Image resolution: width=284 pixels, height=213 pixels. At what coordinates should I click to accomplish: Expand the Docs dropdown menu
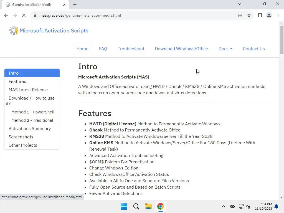[x=225, y=49]
